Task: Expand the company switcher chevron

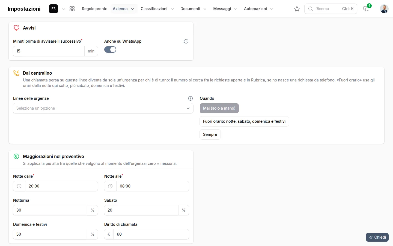Action: tap(64, 9)
